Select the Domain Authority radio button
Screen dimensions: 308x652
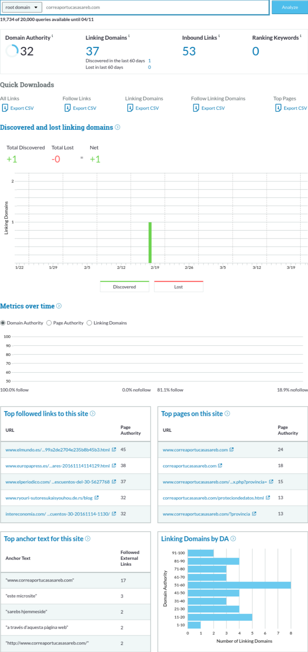click(3, 323)
